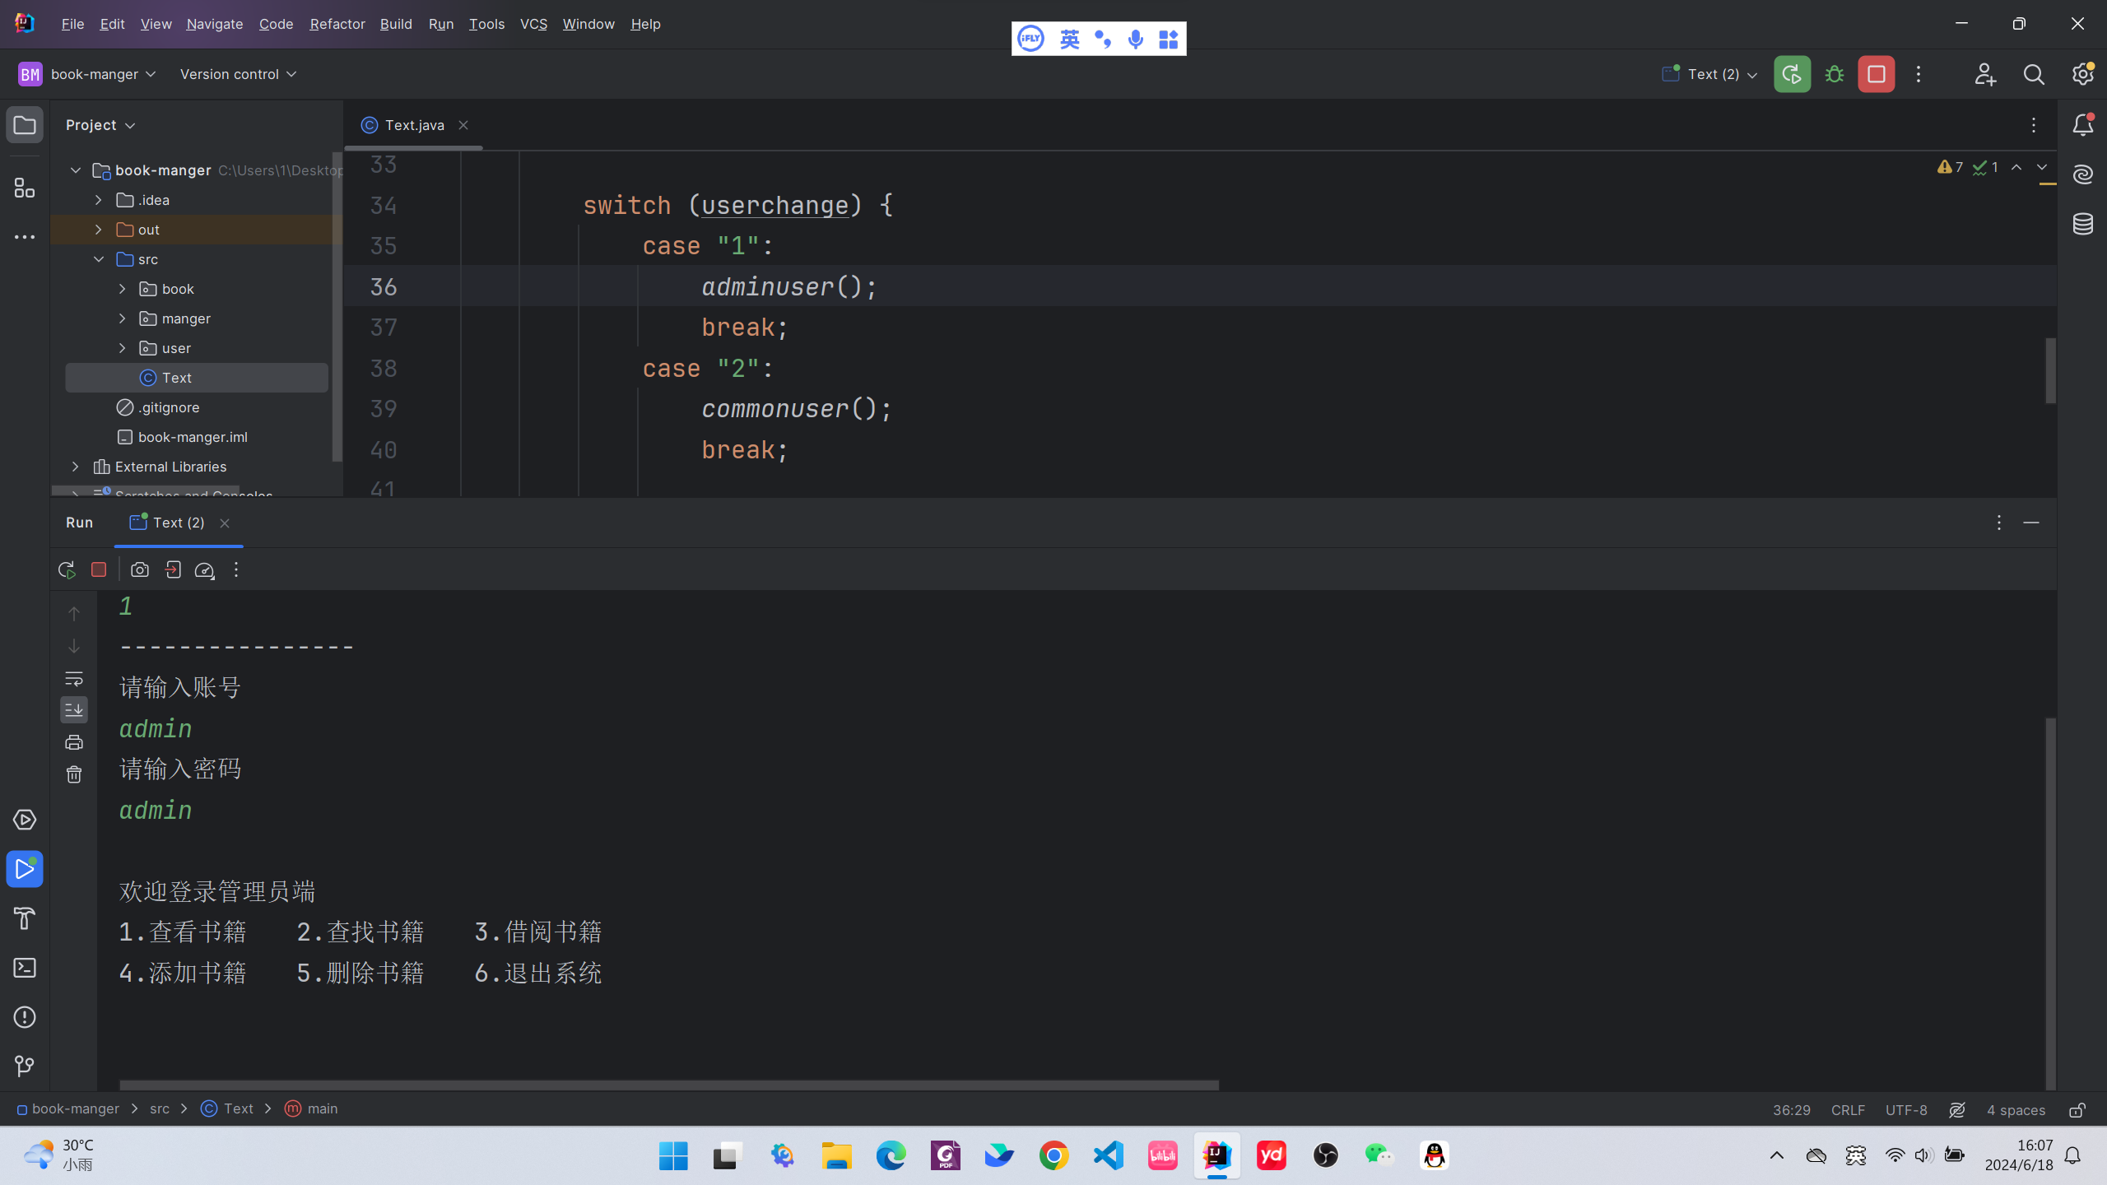2107x1185 pixels.
Task: Open the Navigate menu
Action: 214,24
